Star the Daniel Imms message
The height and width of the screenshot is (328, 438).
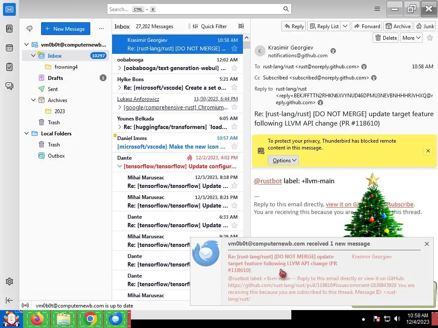[x=234, y=146]
